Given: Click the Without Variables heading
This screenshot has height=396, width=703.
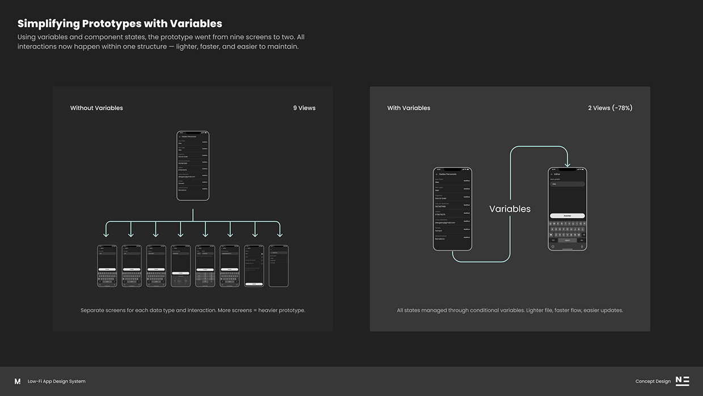Looking at the screenshot, I should (96, 108).
